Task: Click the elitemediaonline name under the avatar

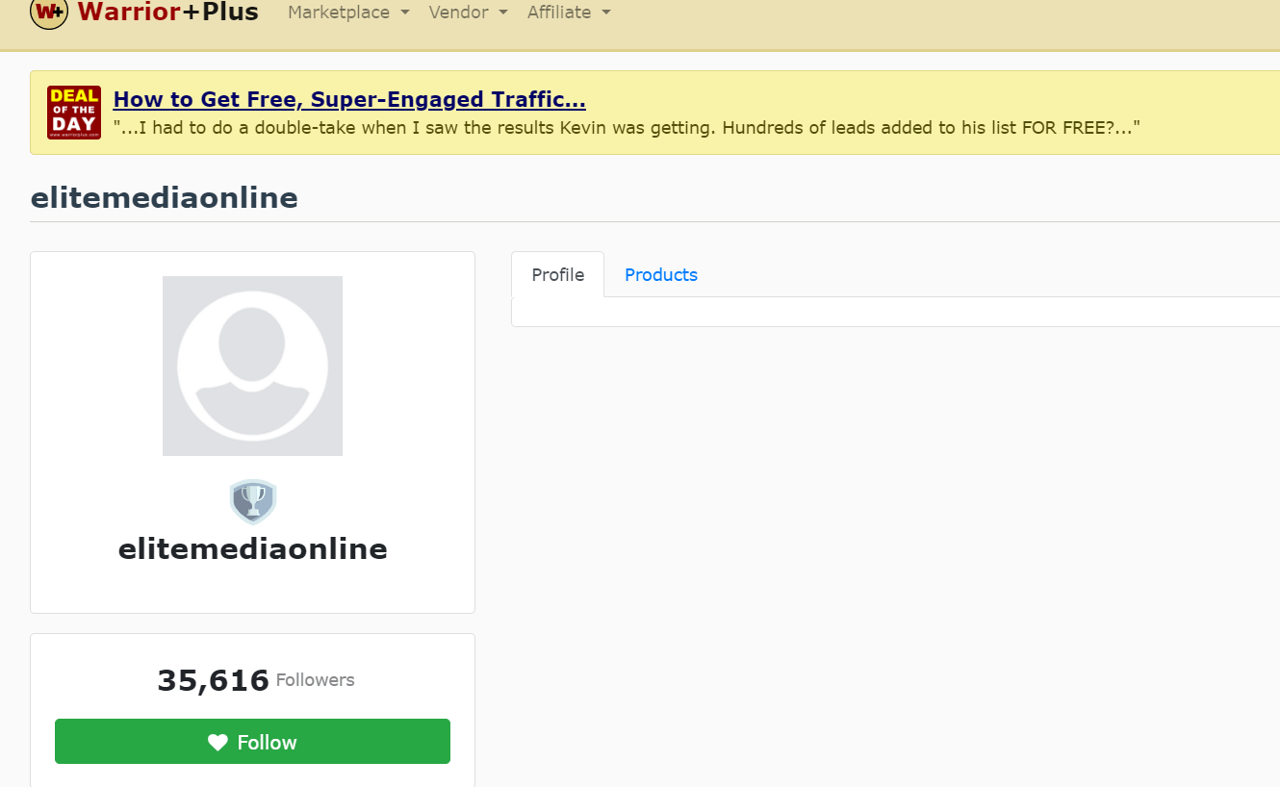Action: [253, 549]
